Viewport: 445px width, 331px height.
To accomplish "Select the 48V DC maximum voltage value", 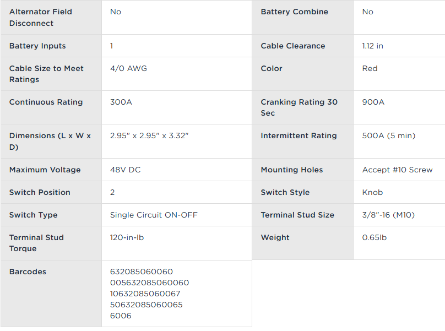I will [x=126, y=170].
